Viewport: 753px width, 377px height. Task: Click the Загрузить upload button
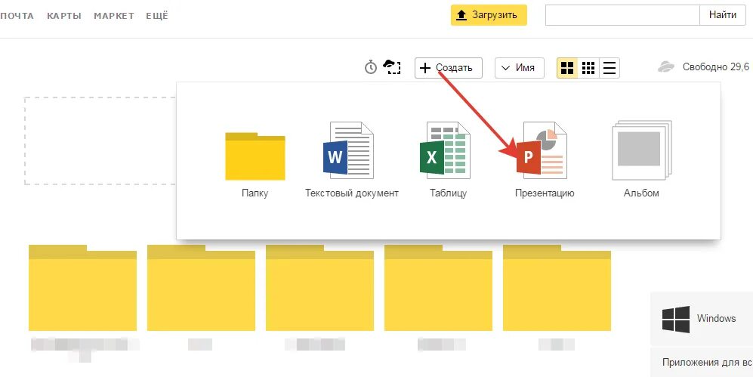point(489,15)
